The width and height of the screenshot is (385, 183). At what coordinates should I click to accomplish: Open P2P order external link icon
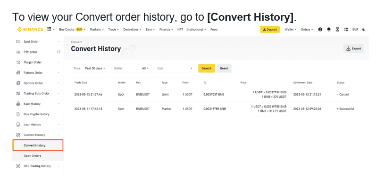click(59, 52)
